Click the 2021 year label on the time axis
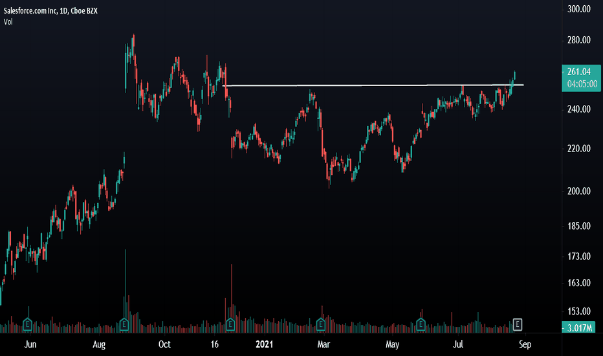 [264, 344]
